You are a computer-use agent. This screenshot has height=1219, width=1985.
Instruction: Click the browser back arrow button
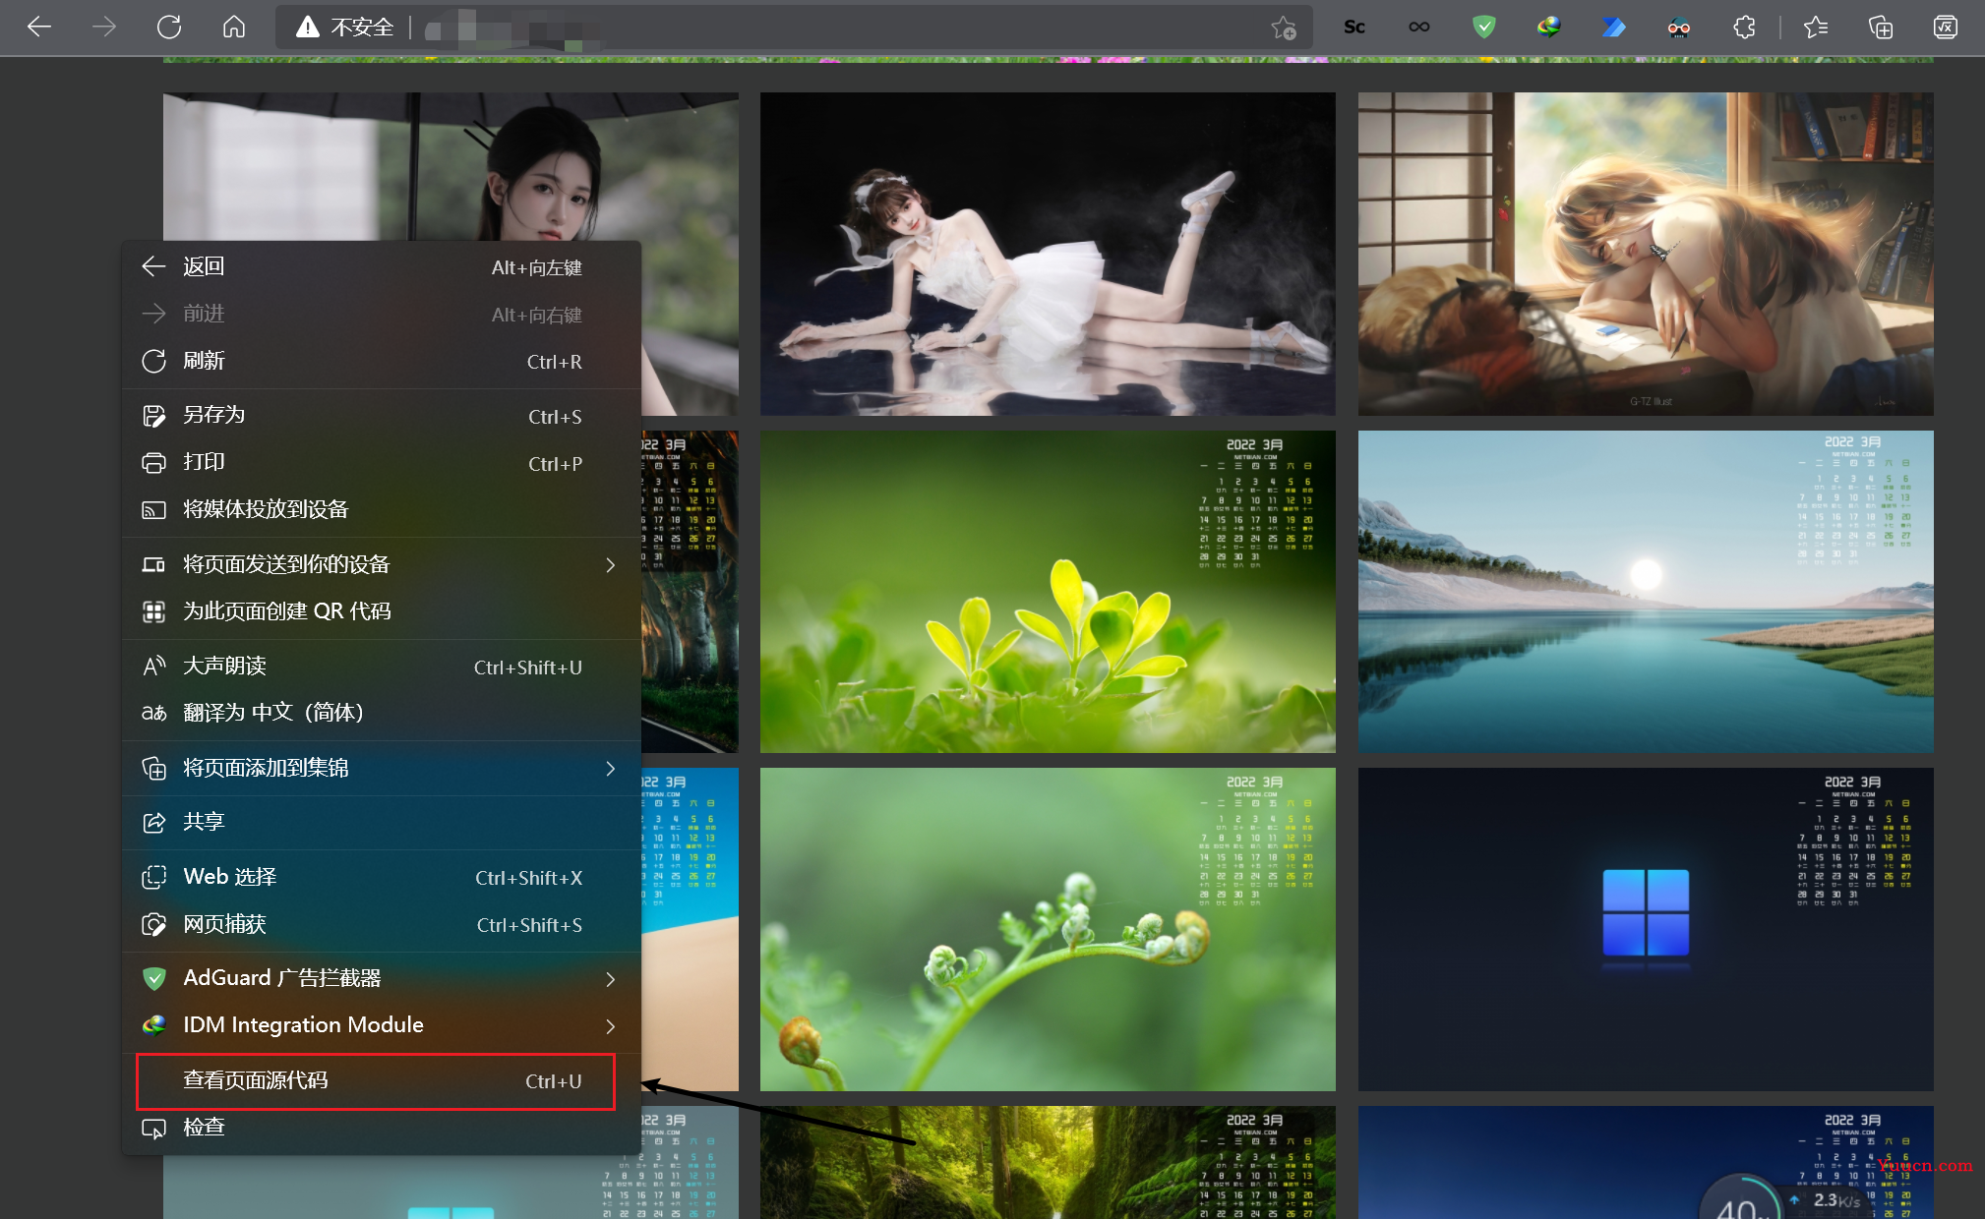[39, 27]
